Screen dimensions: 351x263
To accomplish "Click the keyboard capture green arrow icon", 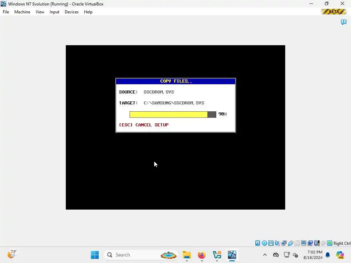I will click(x=329, y=243).
